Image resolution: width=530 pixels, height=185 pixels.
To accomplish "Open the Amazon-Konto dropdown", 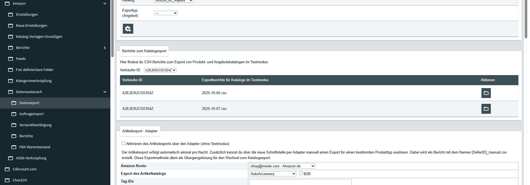I will pyautogui.click(x=282, y=166).
